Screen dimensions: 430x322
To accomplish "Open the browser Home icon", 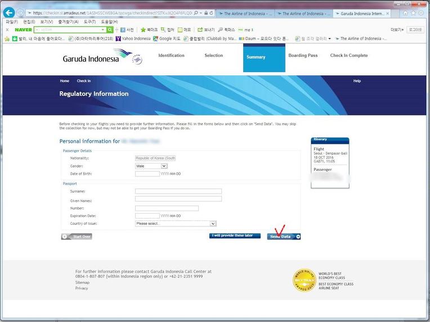I will coord(405,13).
